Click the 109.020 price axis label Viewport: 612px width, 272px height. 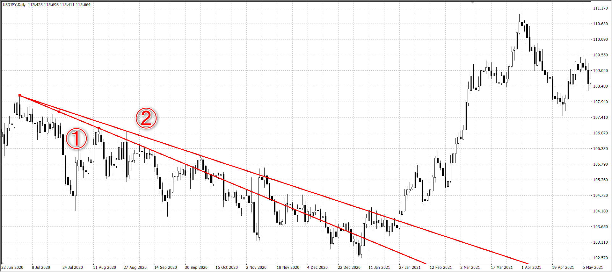click(x=600, y=71)
